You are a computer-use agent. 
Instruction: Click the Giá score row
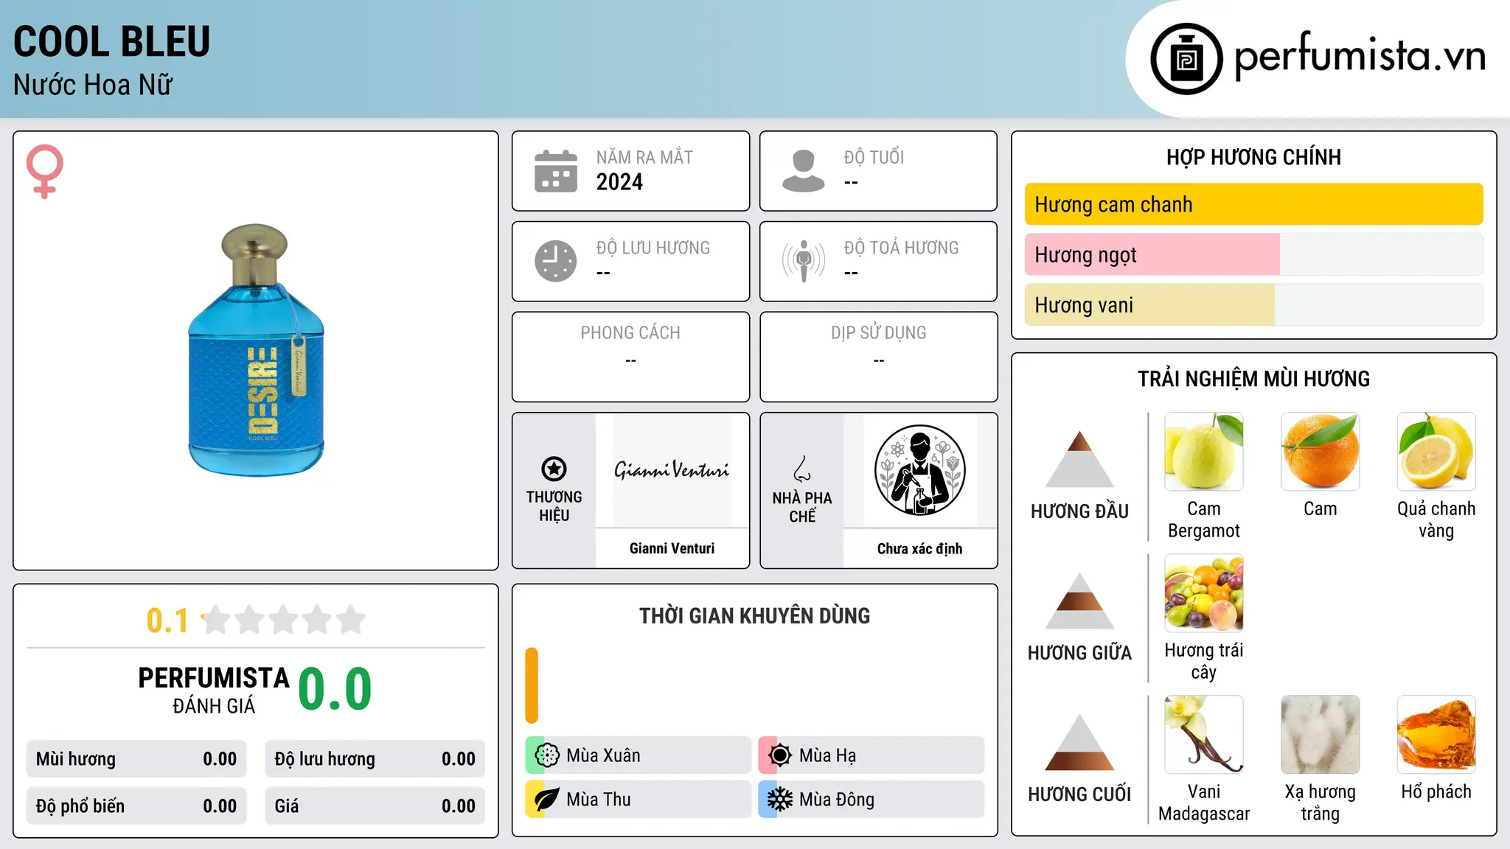tap(375, 806)
